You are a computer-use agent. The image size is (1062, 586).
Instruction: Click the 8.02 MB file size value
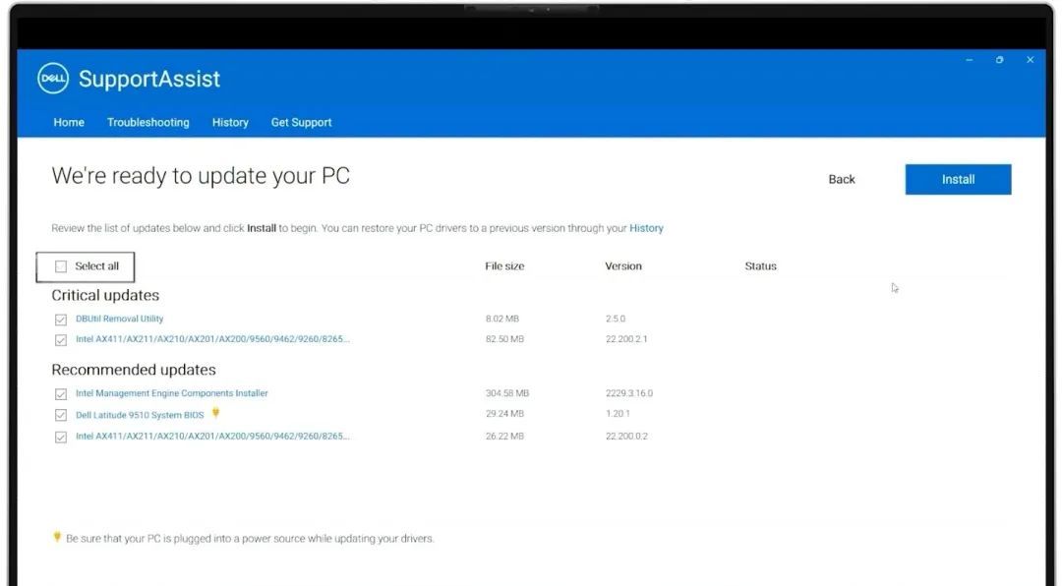point(501,319)
